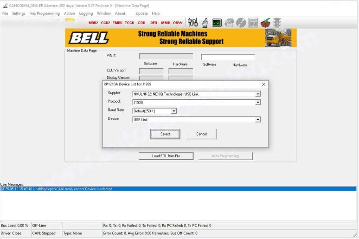
Task: Open the File menu
Action: [x=5, y=13]
